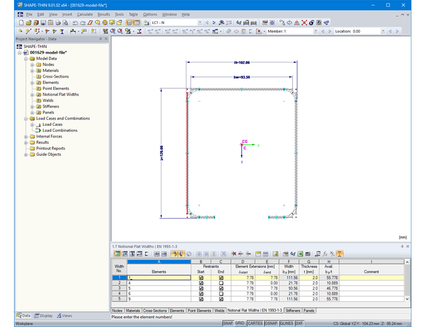
Task: Expand the Notional Flat Widths tree item
Action: pyautogui.click(x=32, y=94)
